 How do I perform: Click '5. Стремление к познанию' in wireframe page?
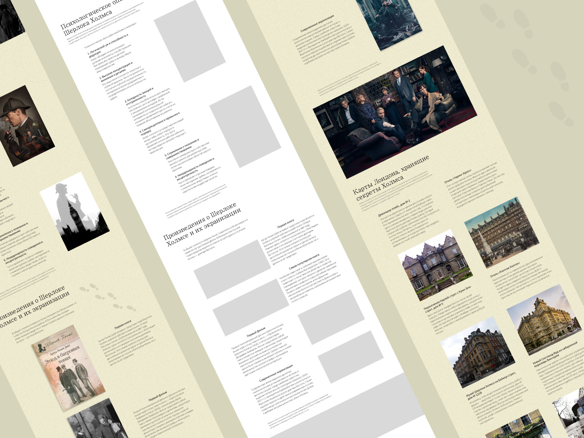pos(182,150)
